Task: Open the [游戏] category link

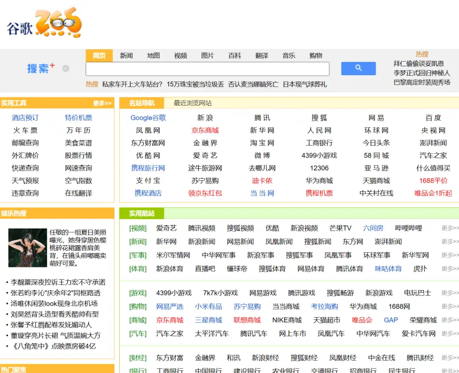Action: tap(138, 293)
